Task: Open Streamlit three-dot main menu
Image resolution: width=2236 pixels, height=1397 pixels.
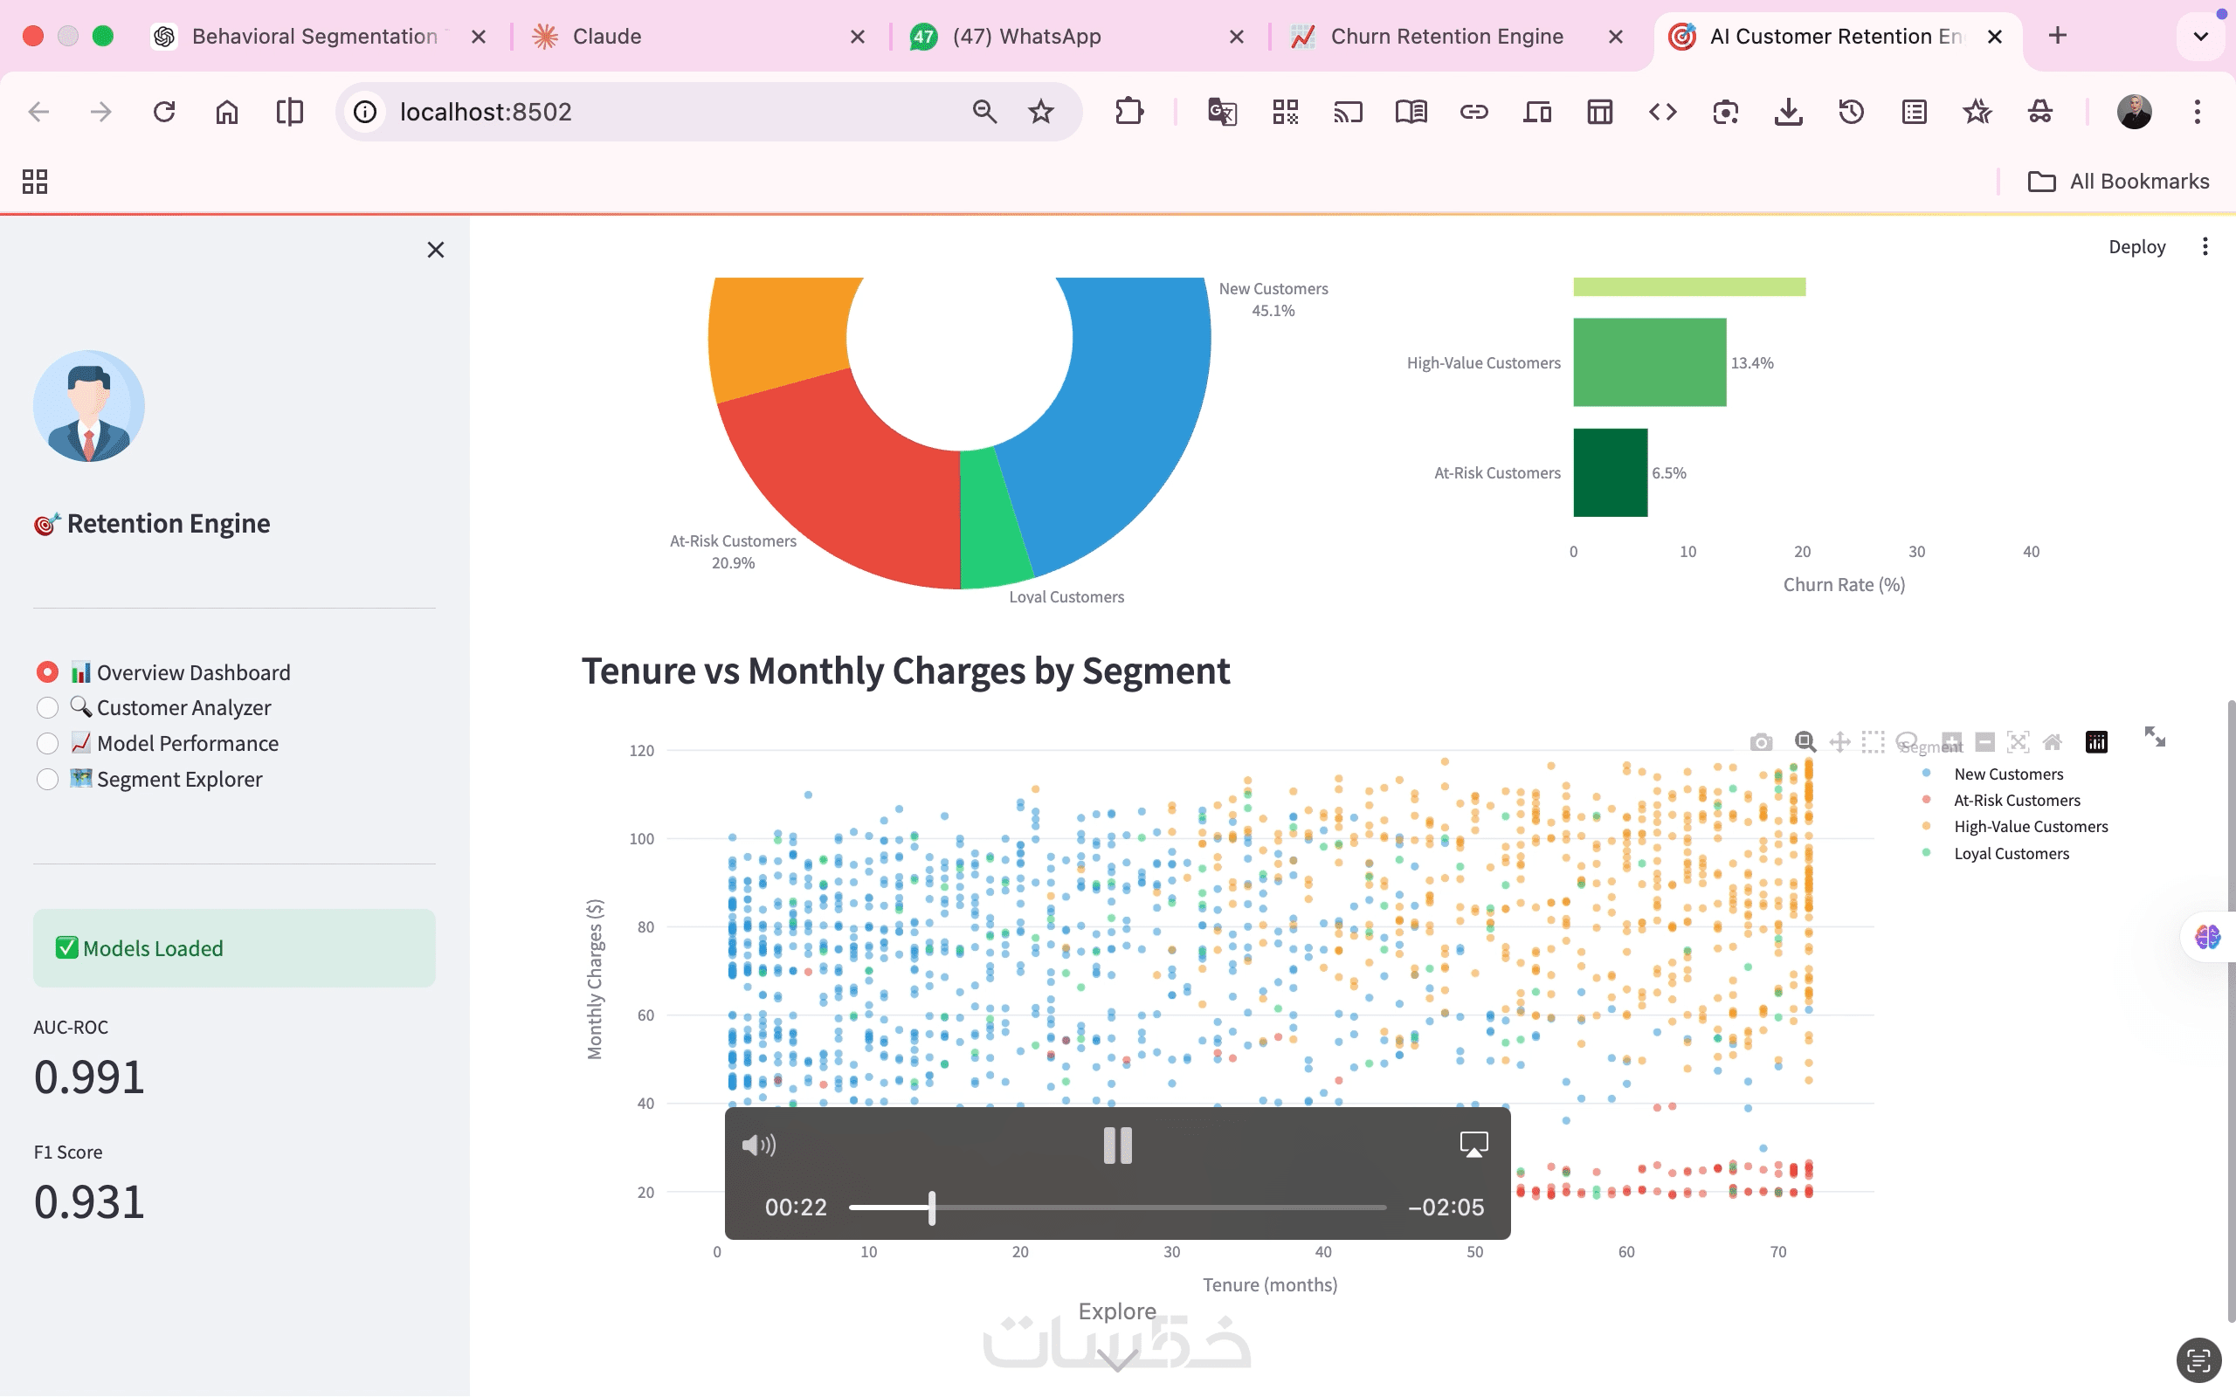Action: coord(2205,247)
